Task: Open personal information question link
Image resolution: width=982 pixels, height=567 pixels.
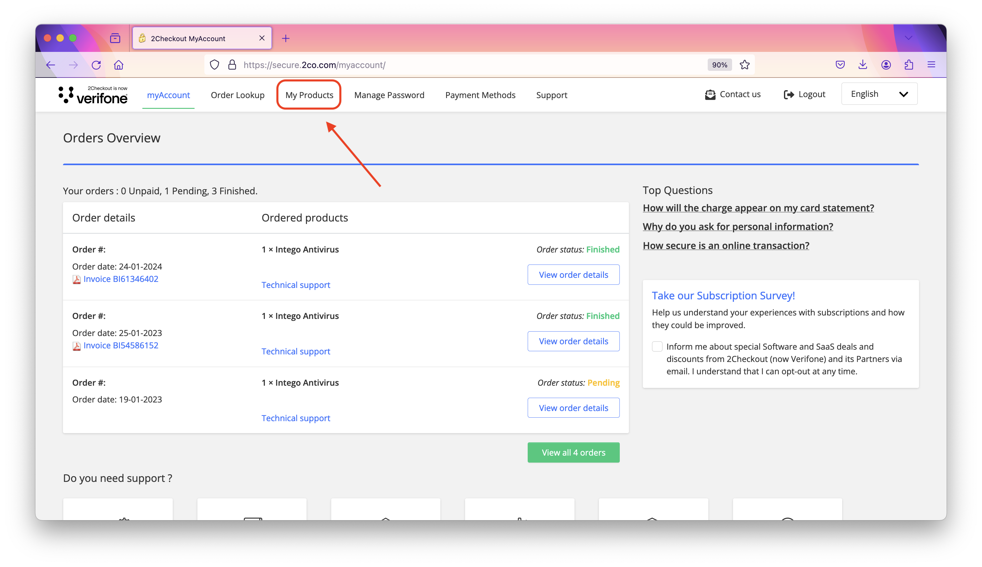Action: (x=737, y=227)
